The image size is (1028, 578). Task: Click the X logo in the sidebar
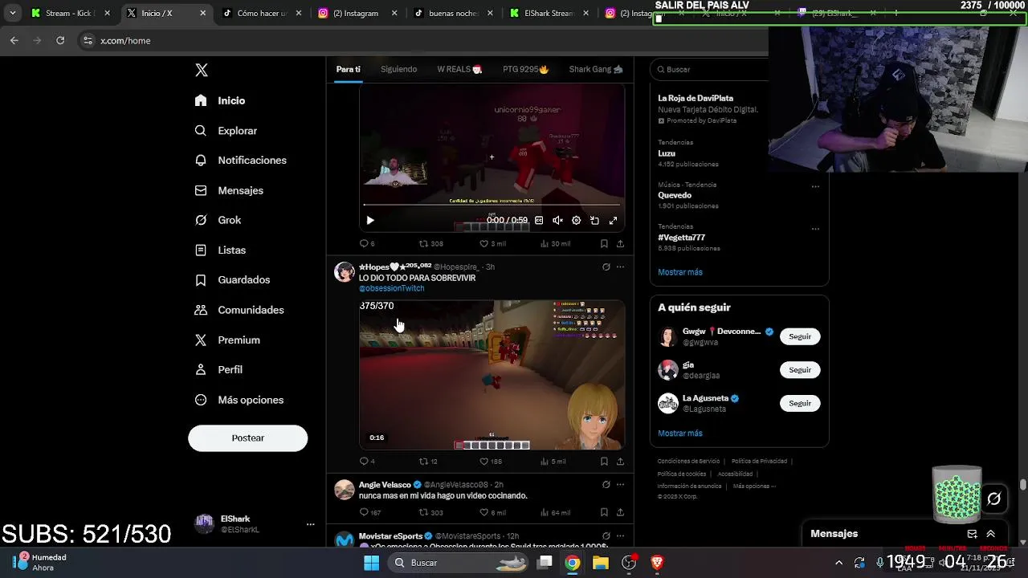[x=202, y=70]
